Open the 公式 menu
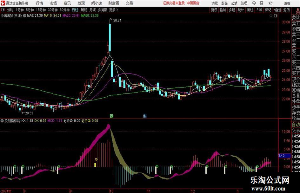Screen dimensions: 300x193 [x=234, y=3]
